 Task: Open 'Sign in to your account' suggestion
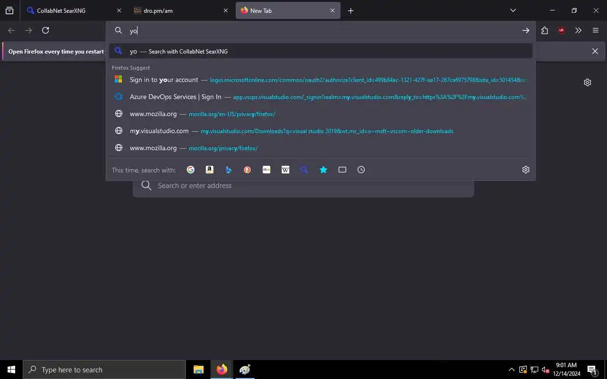(321, 80)
